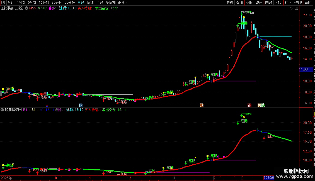This screenshot has width=315, height=181.
Task: Click the A1: 15.11 value in sub-chart header
Action: [x=47, y=110]
